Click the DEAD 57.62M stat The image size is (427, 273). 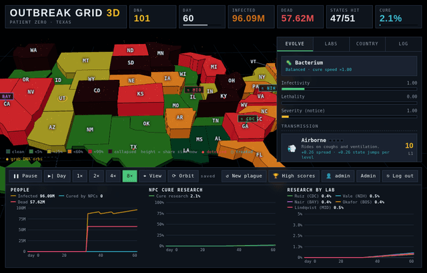click(300, 17)
